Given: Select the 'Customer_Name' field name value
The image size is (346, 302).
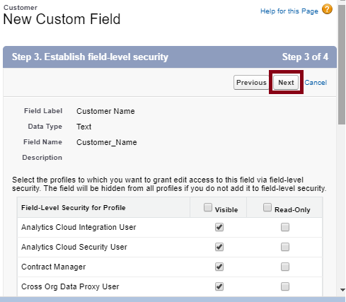Looking at the screenshot, I should pos(107,142).
